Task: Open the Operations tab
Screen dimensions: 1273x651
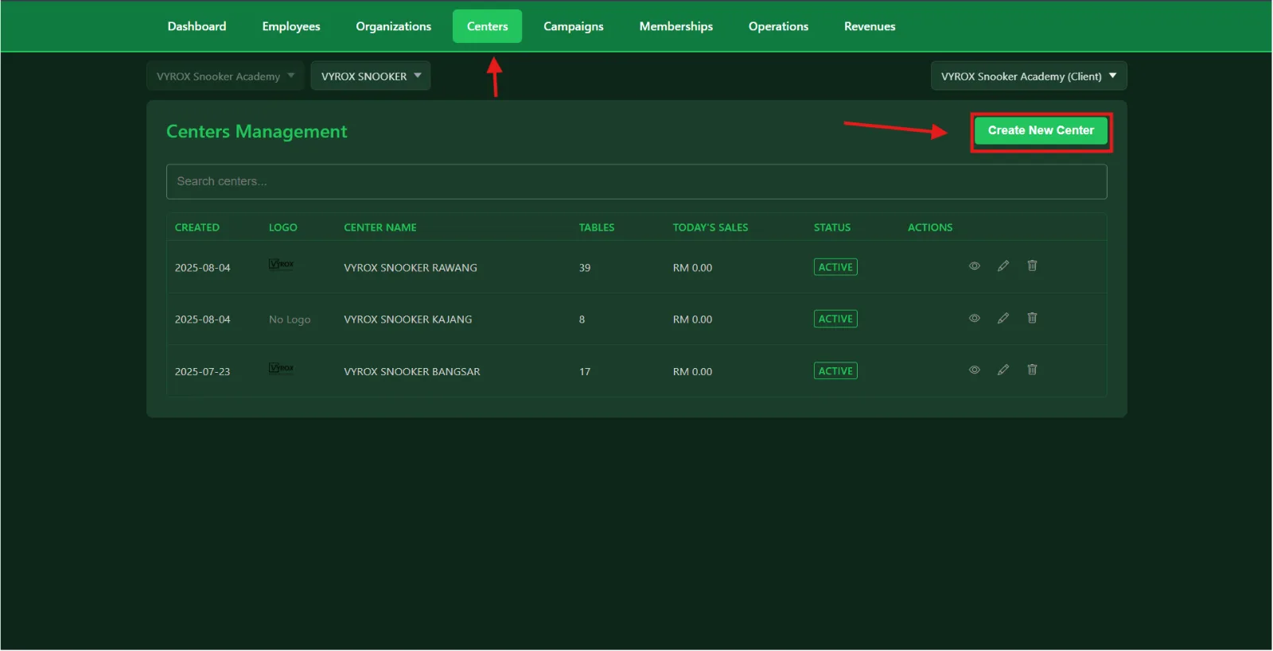Action: tap(778, 26)
